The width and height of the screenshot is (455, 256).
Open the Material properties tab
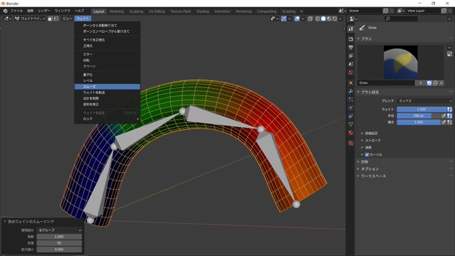pyautogui.click(x=351, y=133)
